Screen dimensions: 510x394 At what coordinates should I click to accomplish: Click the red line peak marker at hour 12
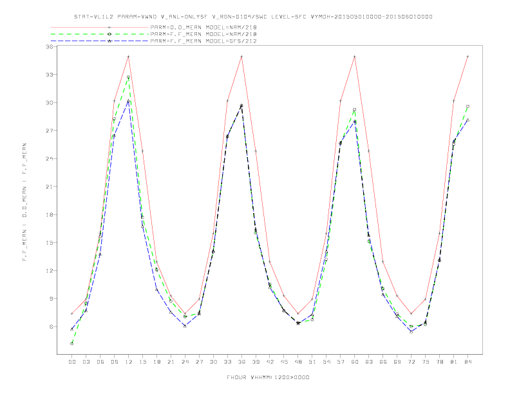click(x=129, y=57)
